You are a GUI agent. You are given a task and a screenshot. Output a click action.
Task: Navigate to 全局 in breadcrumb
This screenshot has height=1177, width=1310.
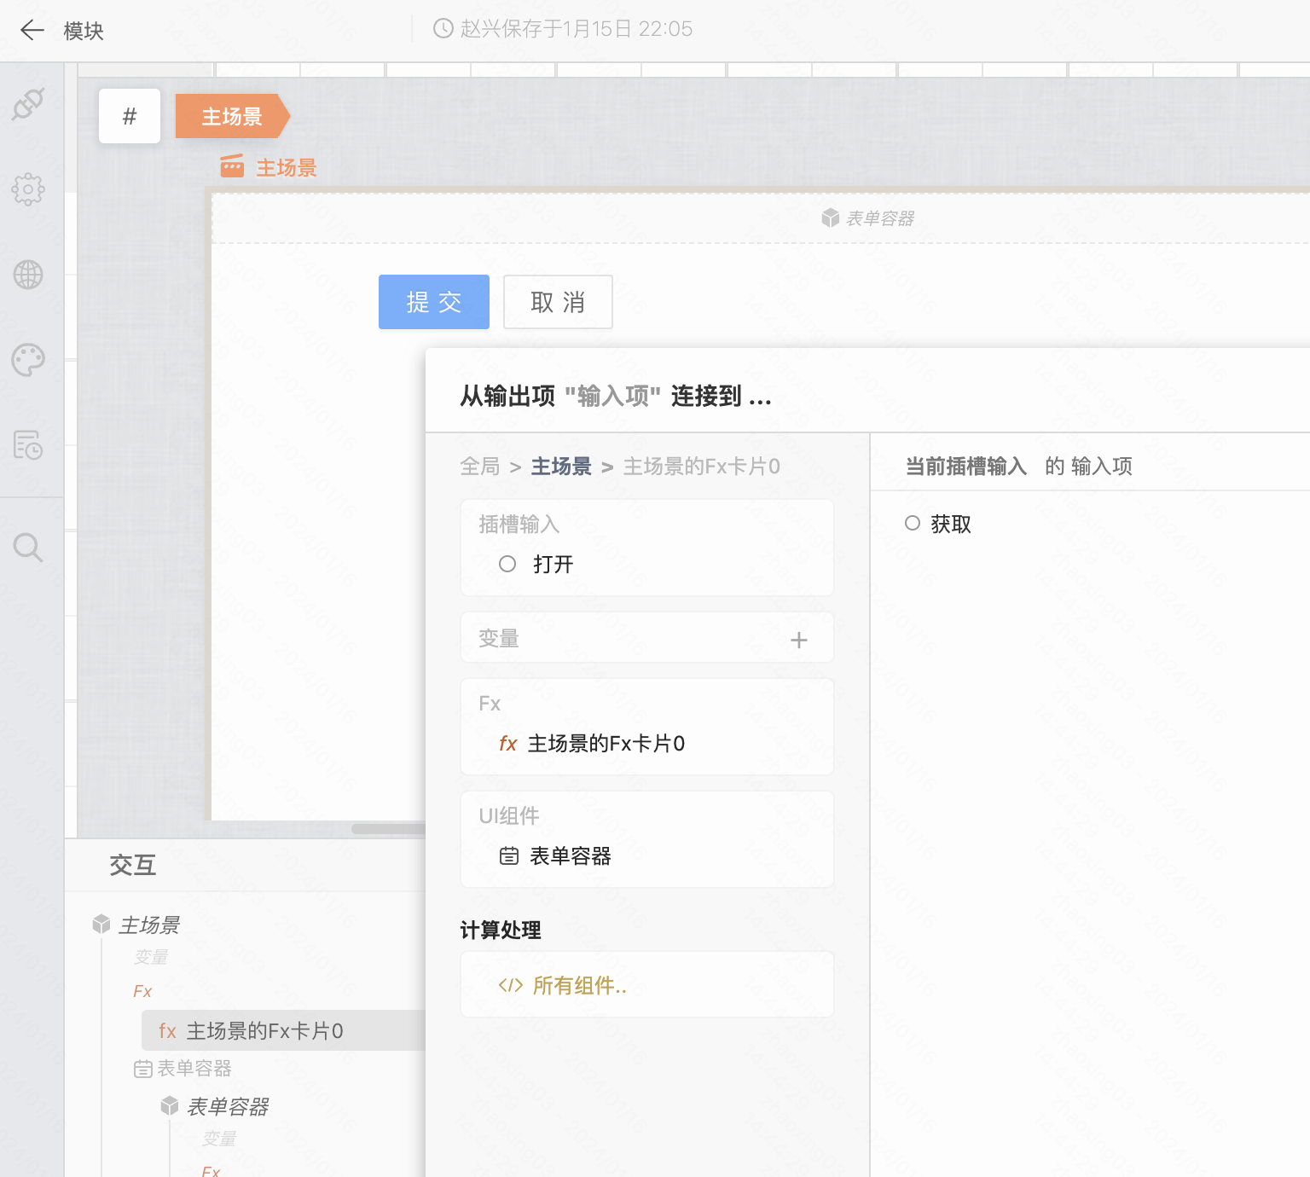tap(480, 467)
